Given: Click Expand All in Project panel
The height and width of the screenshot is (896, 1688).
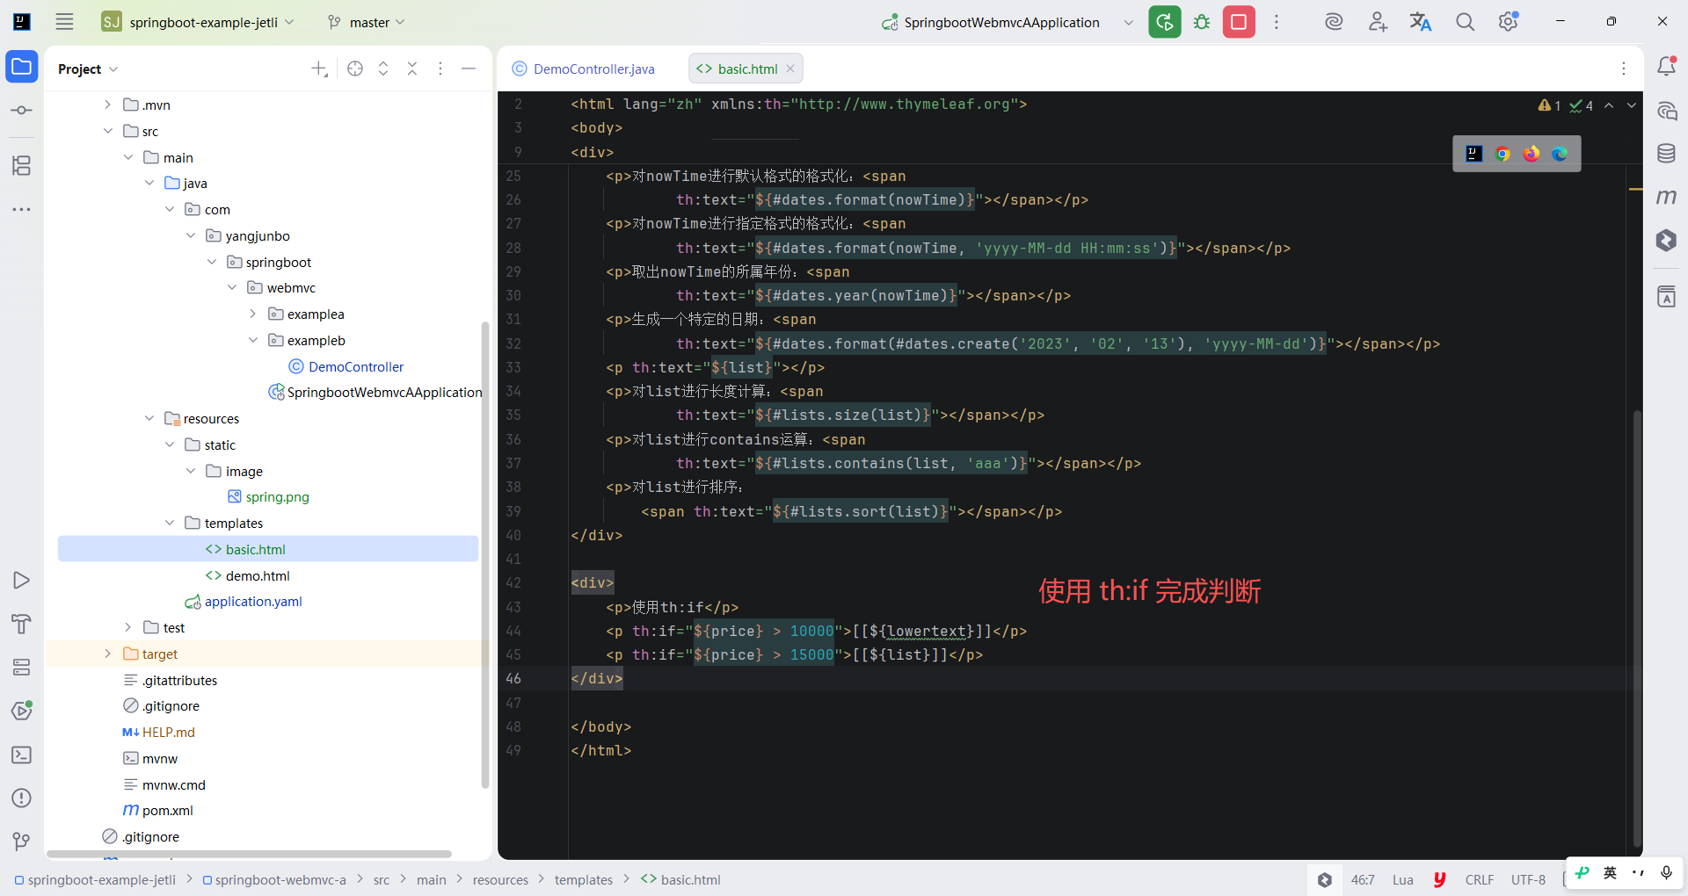Looking at the screenshot, I should pyautogui.click(x=383, y=69).
